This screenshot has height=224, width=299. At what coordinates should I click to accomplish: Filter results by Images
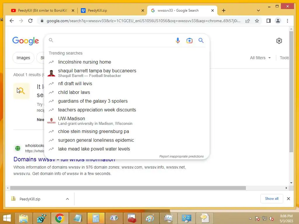[x=23, y=58]
